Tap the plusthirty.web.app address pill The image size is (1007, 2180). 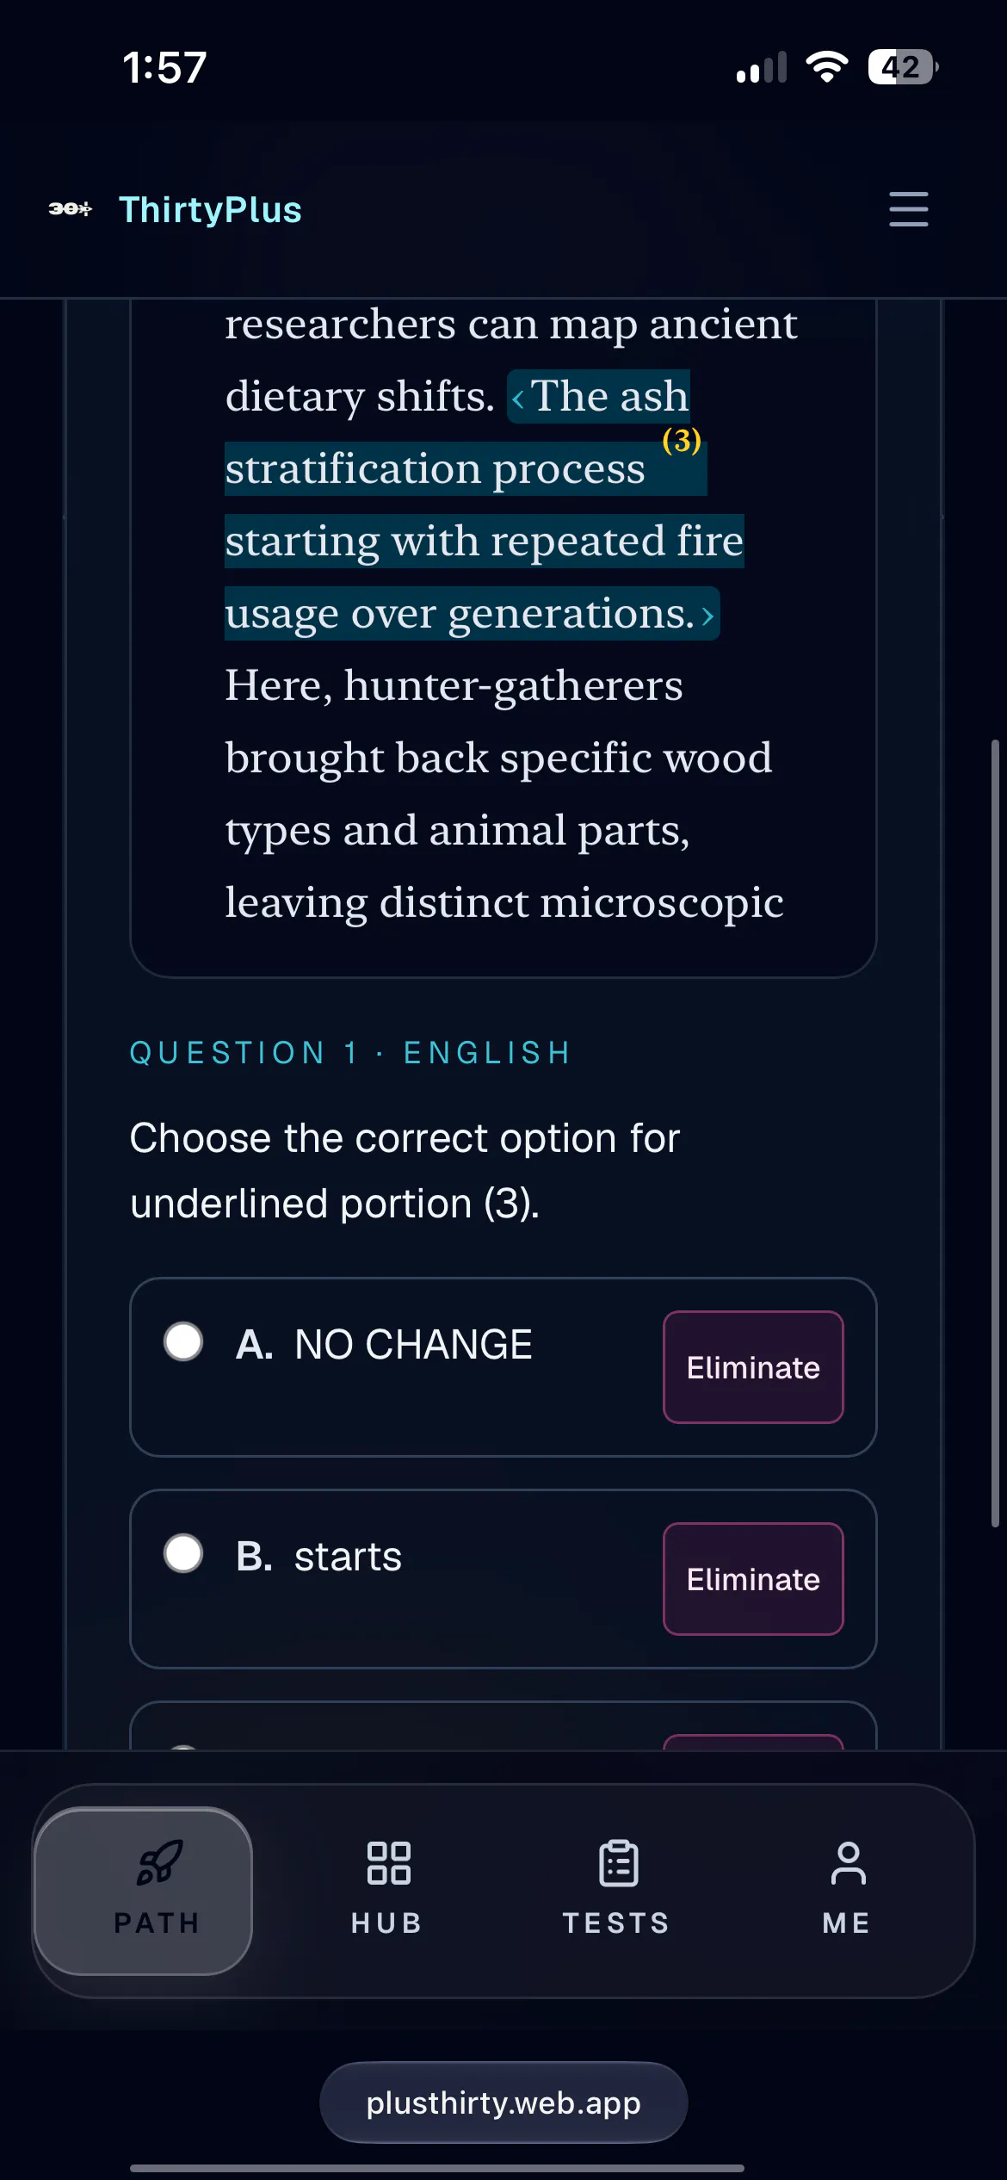pos(504,2103)
